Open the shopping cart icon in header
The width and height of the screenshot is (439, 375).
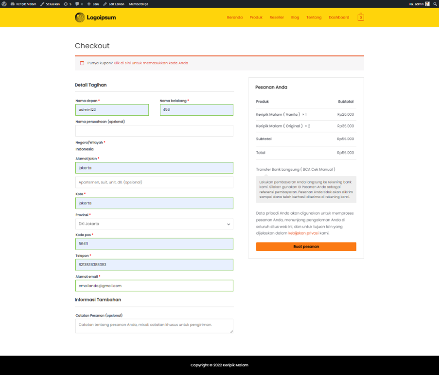(x=360, y=17)
